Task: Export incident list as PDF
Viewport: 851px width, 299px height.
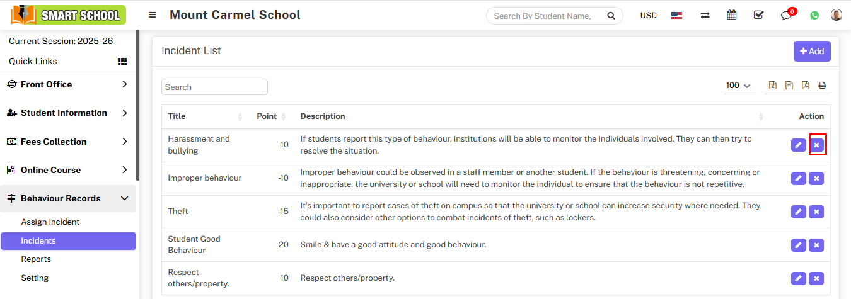Action: point(806,86)
